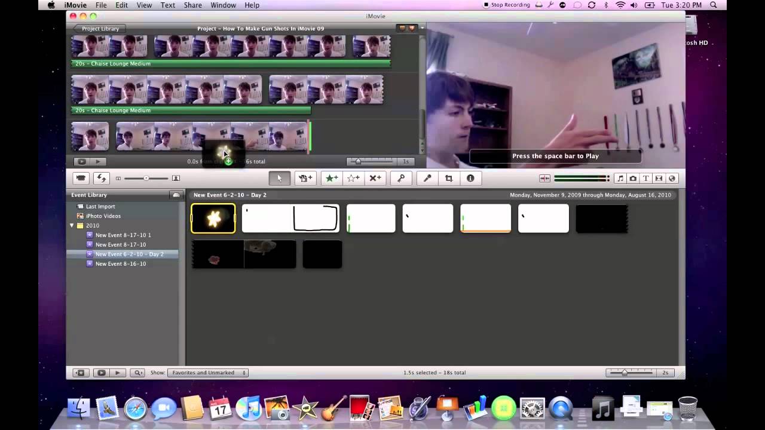This screenshot has width=765, height=430.
Task: Open the iMovie application menu
Action: 75,5
